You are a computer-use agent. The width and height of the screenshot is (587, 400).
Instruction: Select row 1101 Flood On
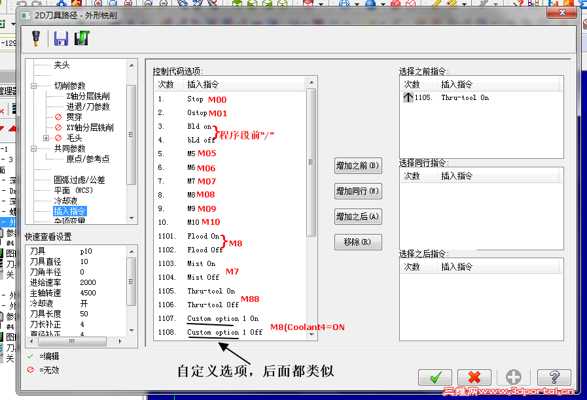point(230,236)
